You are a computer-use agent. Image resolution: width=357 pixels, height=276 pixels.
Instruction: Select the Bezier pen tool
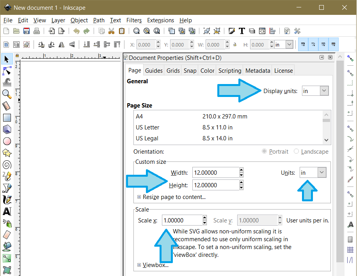[7, 188]
